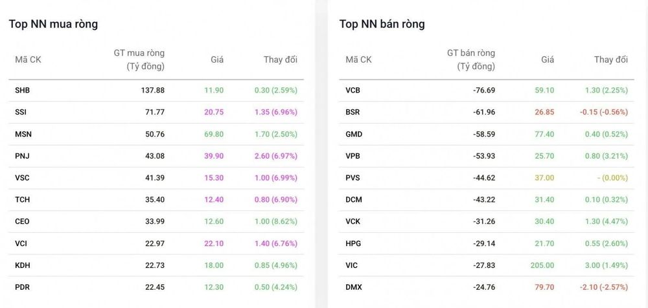Image resolution: width=648 pixels, height=308 pixels.
Task: Open the SHB stock ticker
Action: [x=22, y=90]
